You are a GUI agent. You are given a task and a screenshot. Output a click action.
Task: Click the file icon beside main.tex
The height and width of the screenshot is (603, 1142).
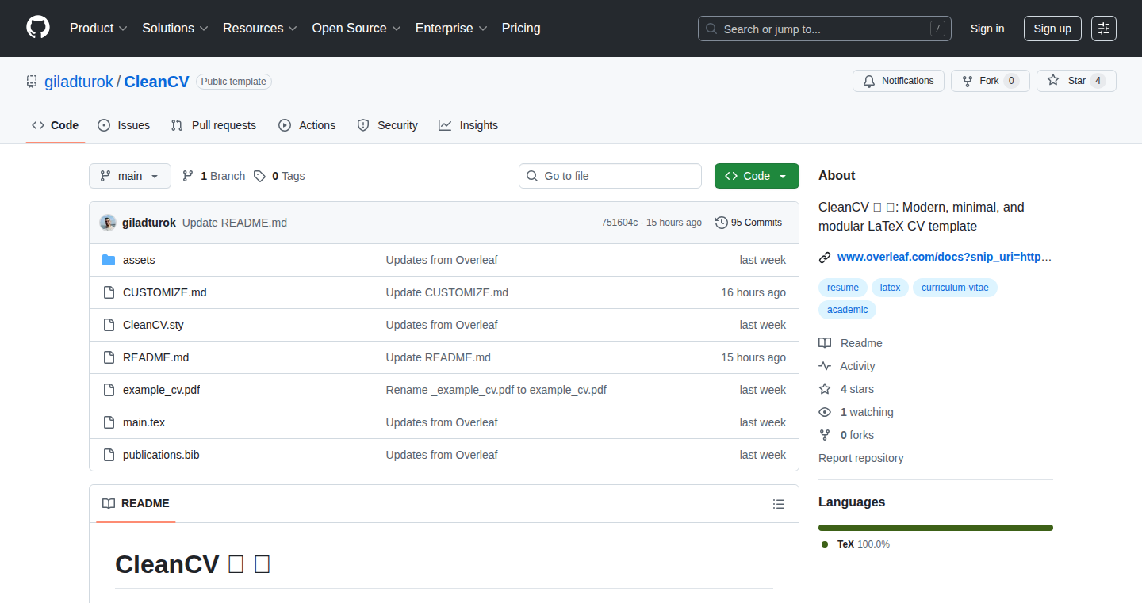(x=109, y=422)
